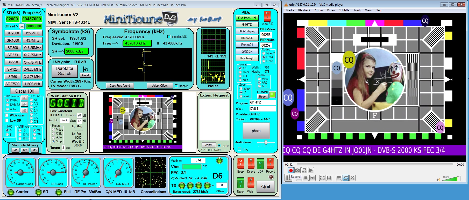469x200 pixels.
Task: Click Copy Freq found button
Action: [120, 86]
